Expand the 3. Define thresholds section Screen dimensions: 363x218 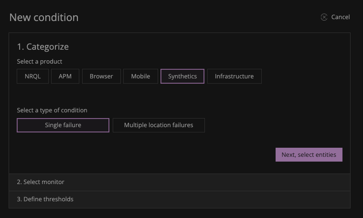coord(45,199)
